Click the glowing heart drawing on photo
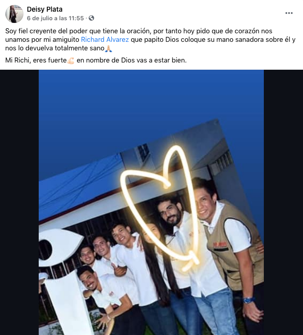The image size is (303, 335). [160, 205]
